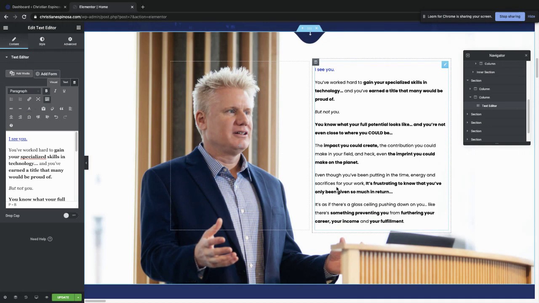Add new section via plus handle
Image resolution: width=539 pixels, height=303 pixels.
(x=302, y=28)
